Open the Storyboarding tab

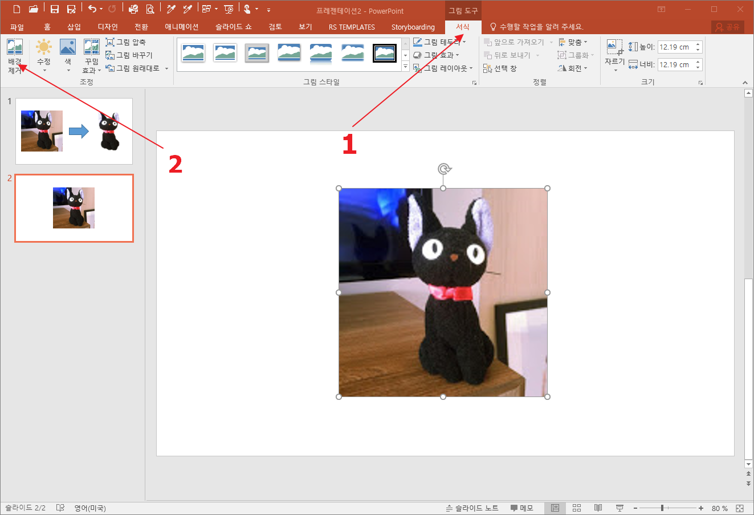click(413, 27)
